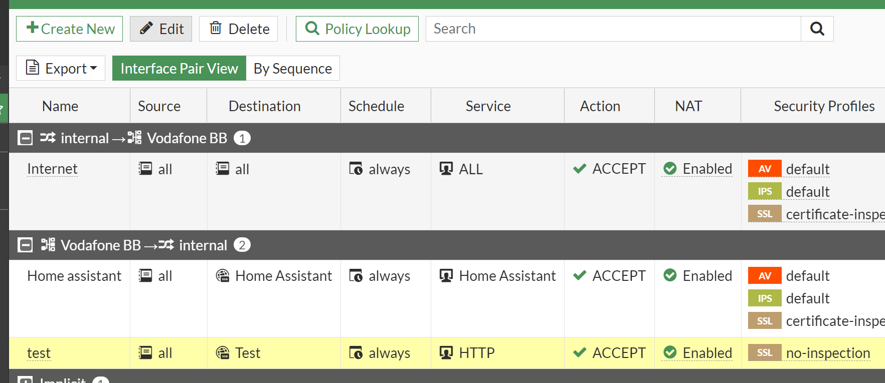The height and width of the screenshot is (383, 885).
Task: Click the tan SSL badge in Internet row
Action: click(x=764, y=214)
